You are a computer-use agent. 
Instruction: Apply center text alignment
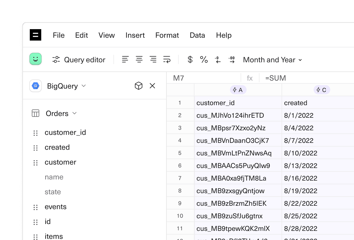[x=139, y=59]
